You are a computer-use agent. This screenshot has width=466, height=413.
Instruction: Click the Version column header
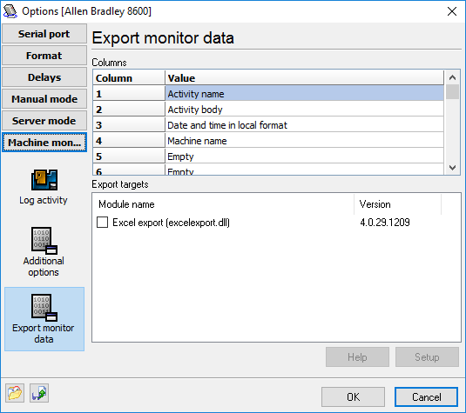point(398,204)
